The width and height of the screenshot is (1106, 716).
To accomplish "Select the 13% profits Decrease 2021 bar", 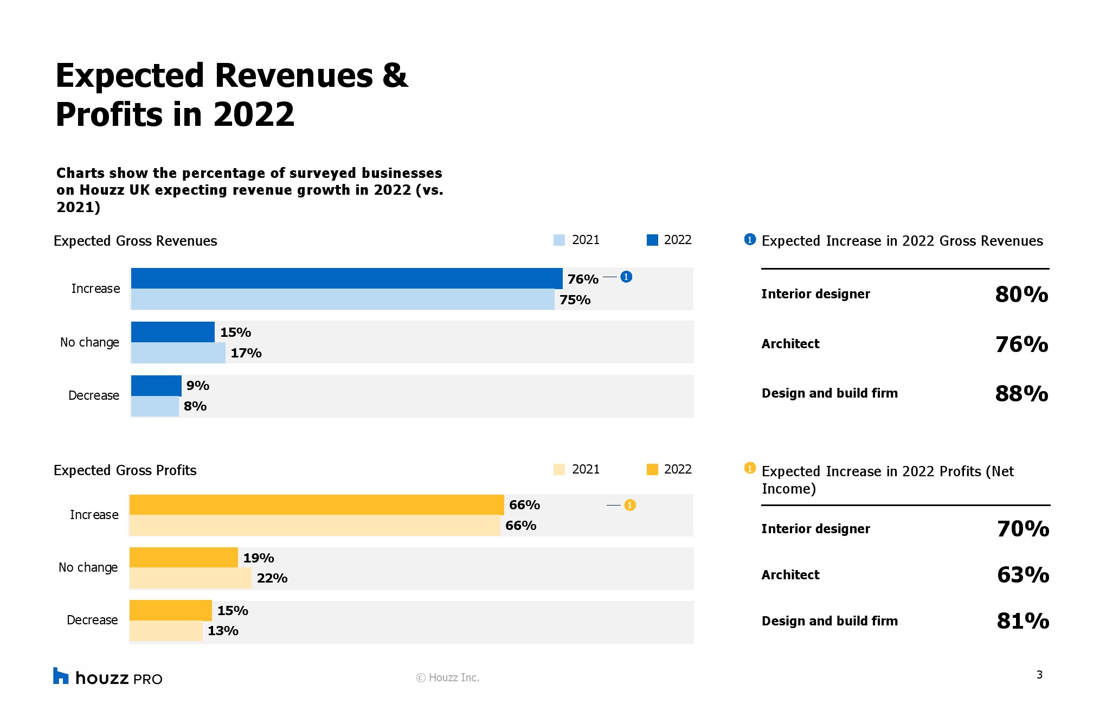I will coord(165,631).
